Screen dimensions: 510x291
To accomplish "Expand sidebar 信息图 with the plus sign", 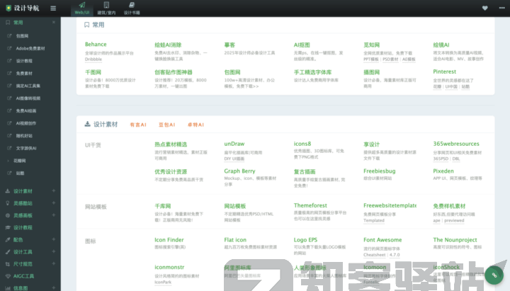I will pos(54,288).
